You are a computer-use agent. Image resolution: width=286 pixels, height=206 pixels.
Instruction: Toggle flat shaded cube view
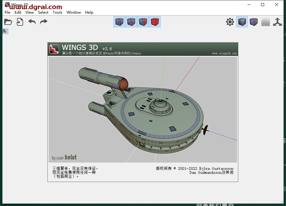254,22
